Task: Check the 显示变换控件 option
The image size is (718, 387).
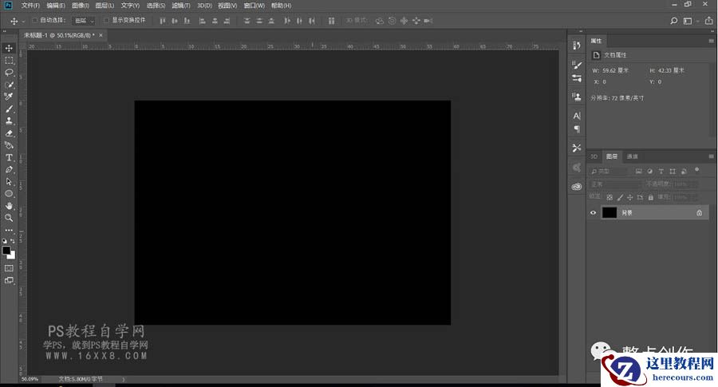Action: point(107,20)
